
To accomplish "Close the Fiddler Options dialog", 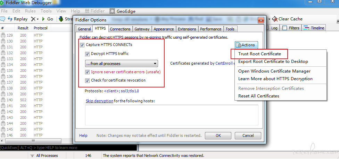I will [261, 20].
